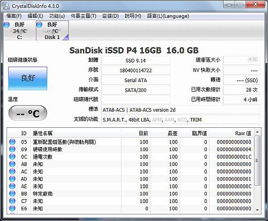Click status orb for attribute 09
The width and height of the screenshot is (268, 221).
(x=12, y=149)
